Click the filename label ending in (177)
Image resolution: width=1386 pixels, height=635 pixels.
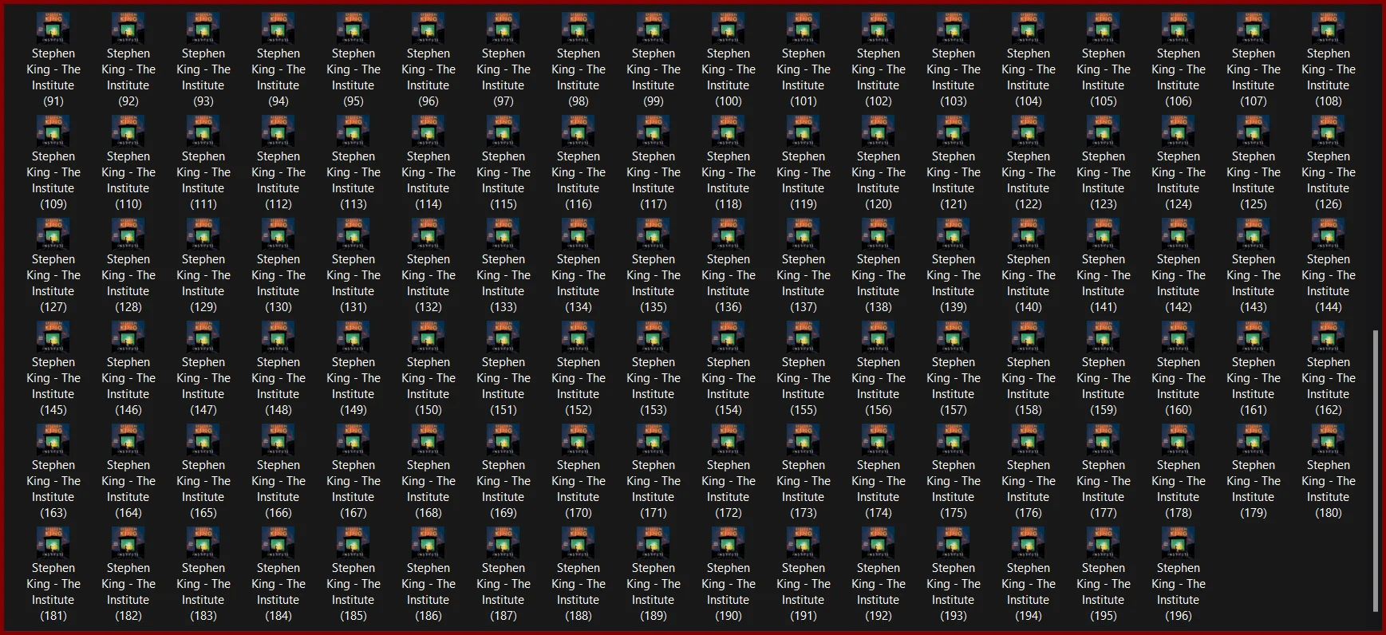coord(1104,489)
